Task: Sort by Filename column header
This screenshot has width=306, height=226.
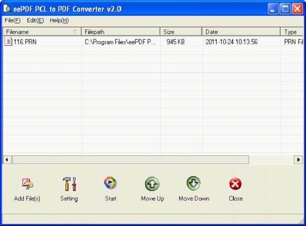Action: [42, 31]
